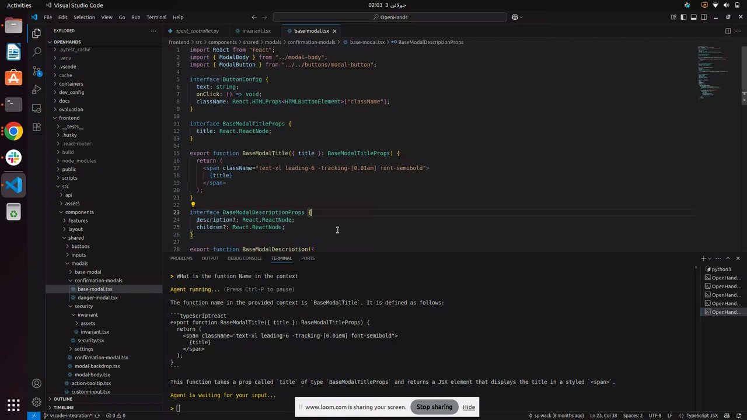Screen dimensions: 747x420
Task: Toggle the primary side bar visibility
Action: coord(684,17)
